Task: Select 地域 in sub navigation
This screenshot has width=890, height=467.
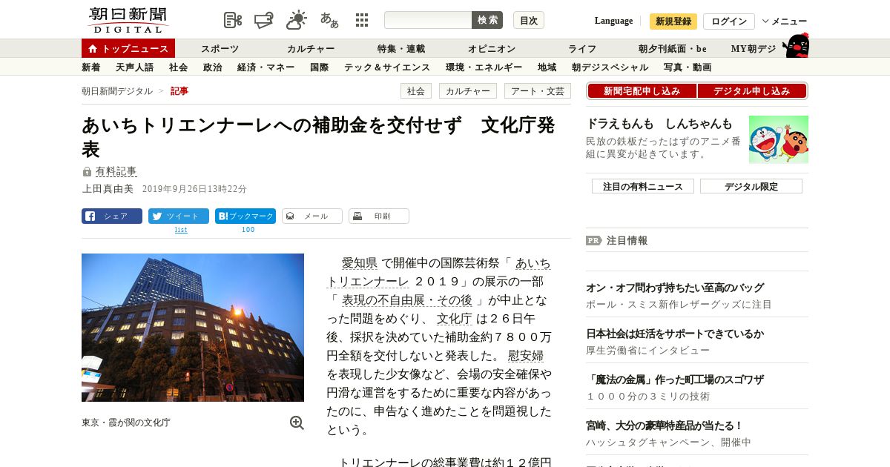Action: pyautogui.click(x=547, y=67)
